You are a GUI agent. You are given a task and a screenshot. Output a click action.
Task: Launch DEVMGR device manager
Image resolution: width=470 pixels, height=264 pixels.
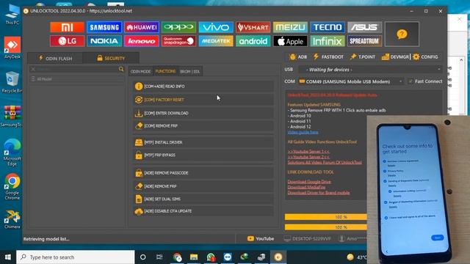(x=395, y=57)
